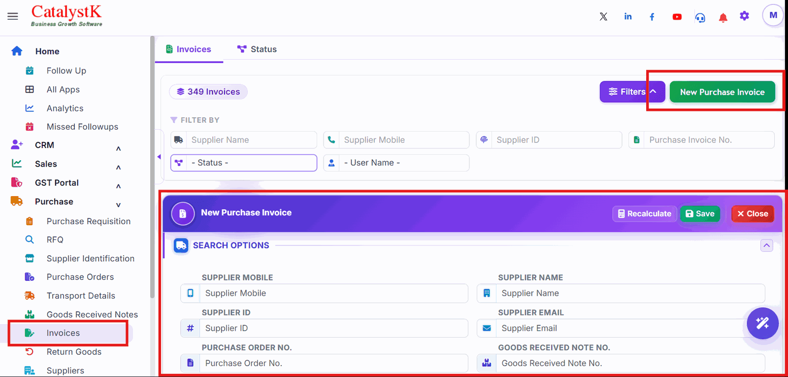
Task: Open notifications bell
Action: point(723,18)
